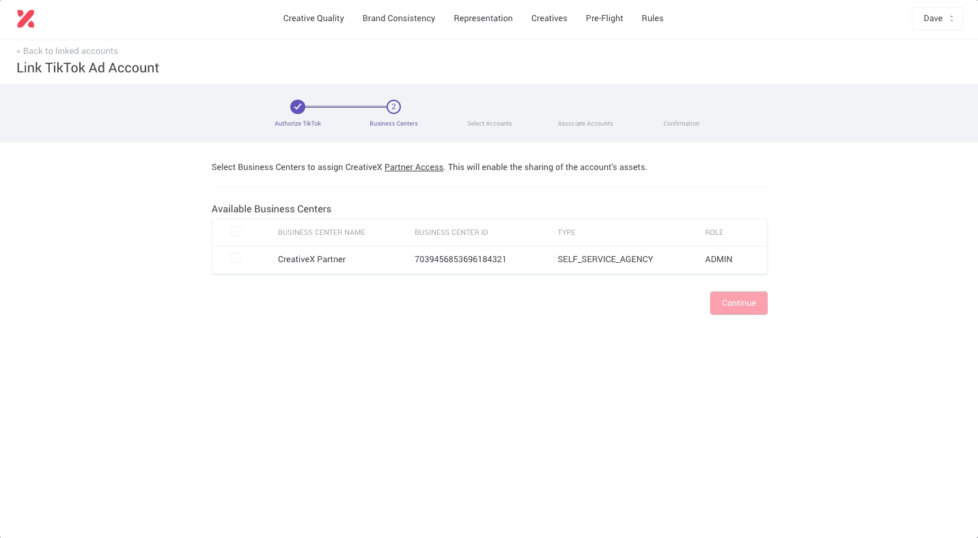
Task: Select the CreativeX Partner name cell
Action: tap(311, 259)
